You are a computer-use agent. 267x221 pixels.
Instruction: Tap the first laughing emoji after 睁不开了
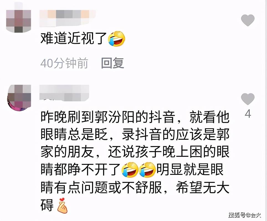pyautogui.click(x=130, y=170)
